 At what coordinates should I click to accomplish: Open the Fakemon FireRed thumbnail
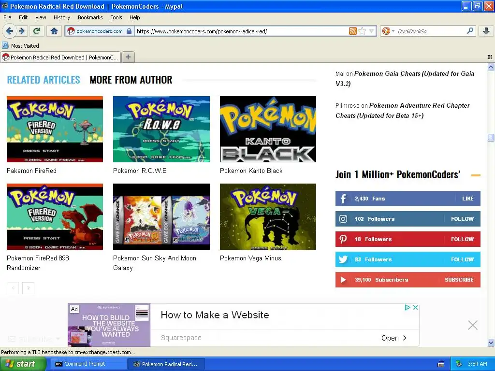pyautogui.click(x=55, y=129)
